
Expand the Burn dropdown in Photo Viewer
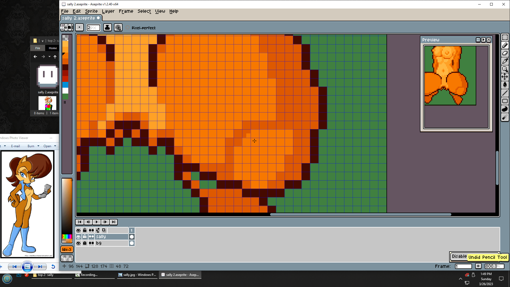38,146
